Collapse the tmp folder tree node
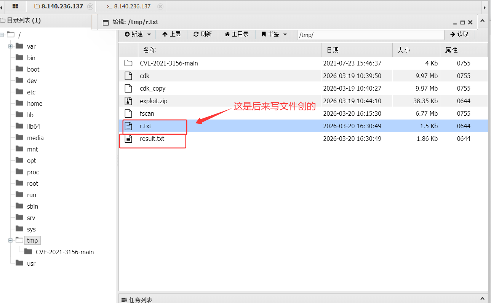 10,241
